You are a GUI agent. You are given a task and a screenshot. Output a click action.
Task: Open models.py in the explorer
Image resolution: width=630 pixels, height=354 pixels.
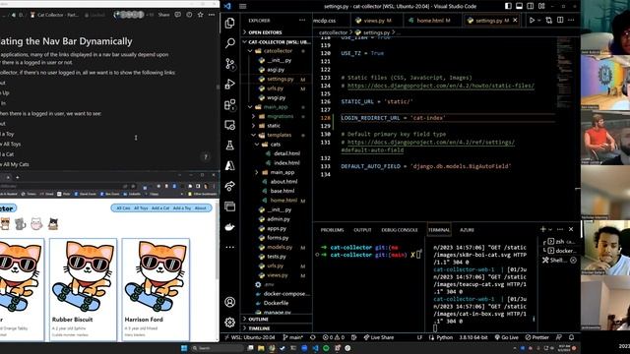(280, 247)
